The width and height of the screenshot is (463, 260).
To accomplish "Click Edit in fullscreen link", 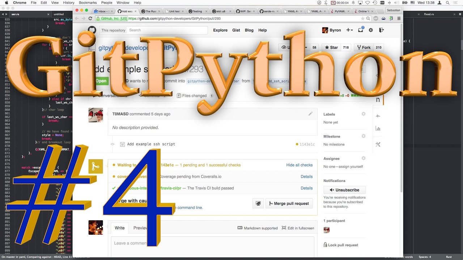I will pos(298,228).
